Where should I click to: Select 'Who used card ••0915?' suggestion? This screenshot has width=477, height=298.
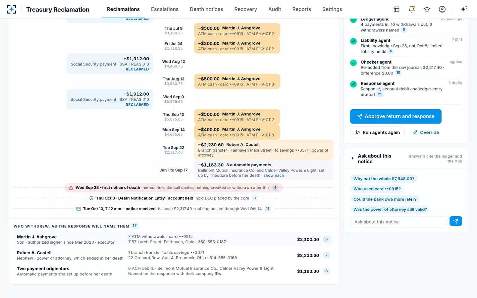pos(377,189)
